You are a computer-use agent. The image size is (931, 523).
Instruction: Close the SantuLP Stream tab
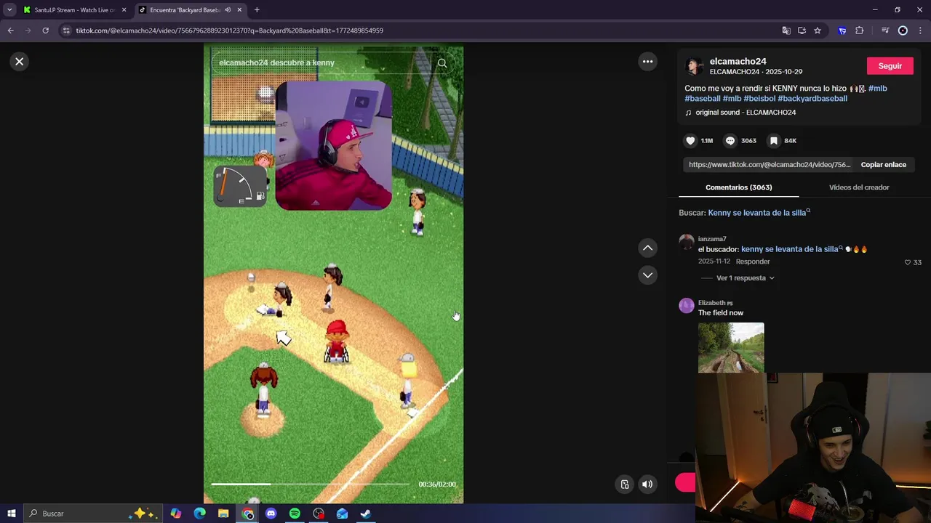tap(124, 10)
